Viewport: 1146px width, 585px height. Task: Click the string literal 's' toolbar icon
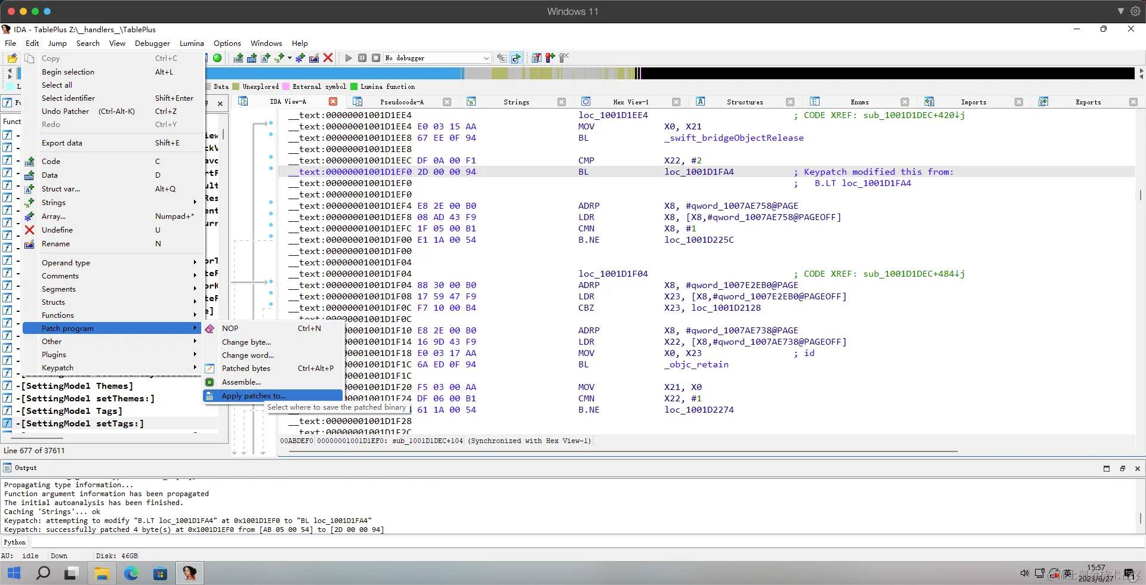pyautogui.click(x=279, y=58)
